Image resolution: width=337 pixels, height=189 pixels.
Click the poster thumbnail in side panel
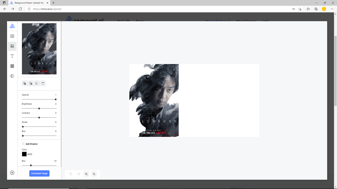coord(39,49)
